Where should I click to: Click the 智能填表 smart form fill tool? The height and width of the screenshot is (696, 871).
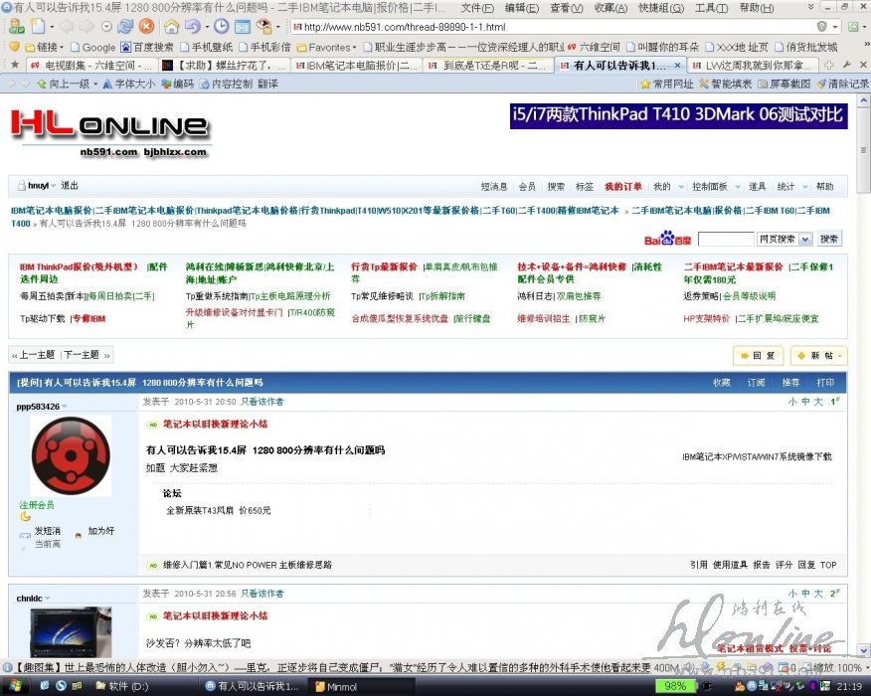click(x=725, y=85)
